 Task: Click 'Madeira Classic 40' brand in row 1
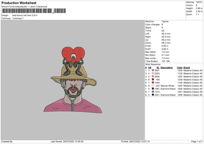193,70
